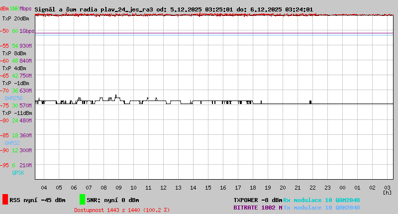This screenshot has width=398, height=214.
Task: Click the black data spike near hour 22
Action: tap(310, 102)
